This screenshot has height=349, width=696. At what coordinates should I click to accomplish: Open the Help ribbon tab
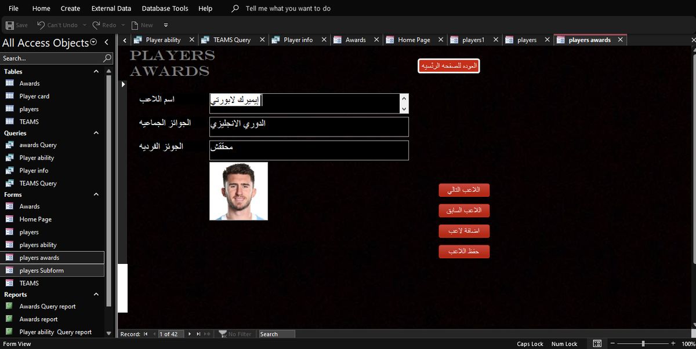pyautogui.click(x=205, y=9)
